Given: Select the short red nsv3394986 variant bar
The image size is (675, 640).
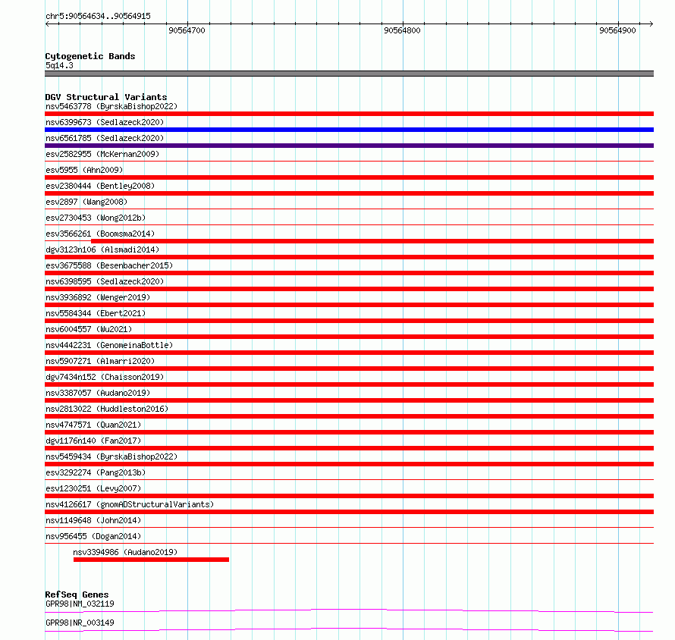Looking at the screenshot, I should click(x=151, y=560).
